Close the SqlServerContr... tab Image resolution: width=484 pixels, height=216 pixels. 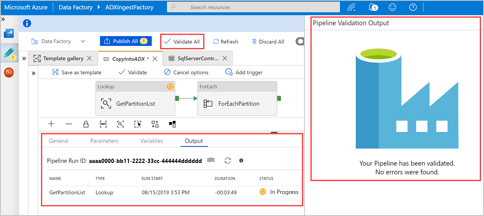tap(225, 58)
